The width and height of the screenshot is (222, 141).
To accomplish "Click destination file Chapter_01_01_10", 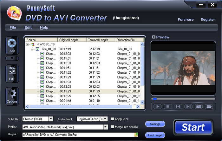I will pyautogui.click(x=129, y=96).
